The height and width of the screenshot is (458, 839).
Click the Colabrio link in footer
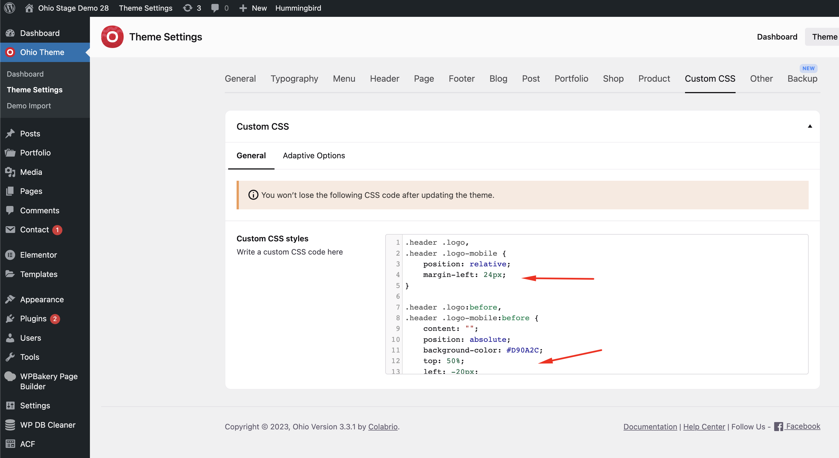(383, 427)
